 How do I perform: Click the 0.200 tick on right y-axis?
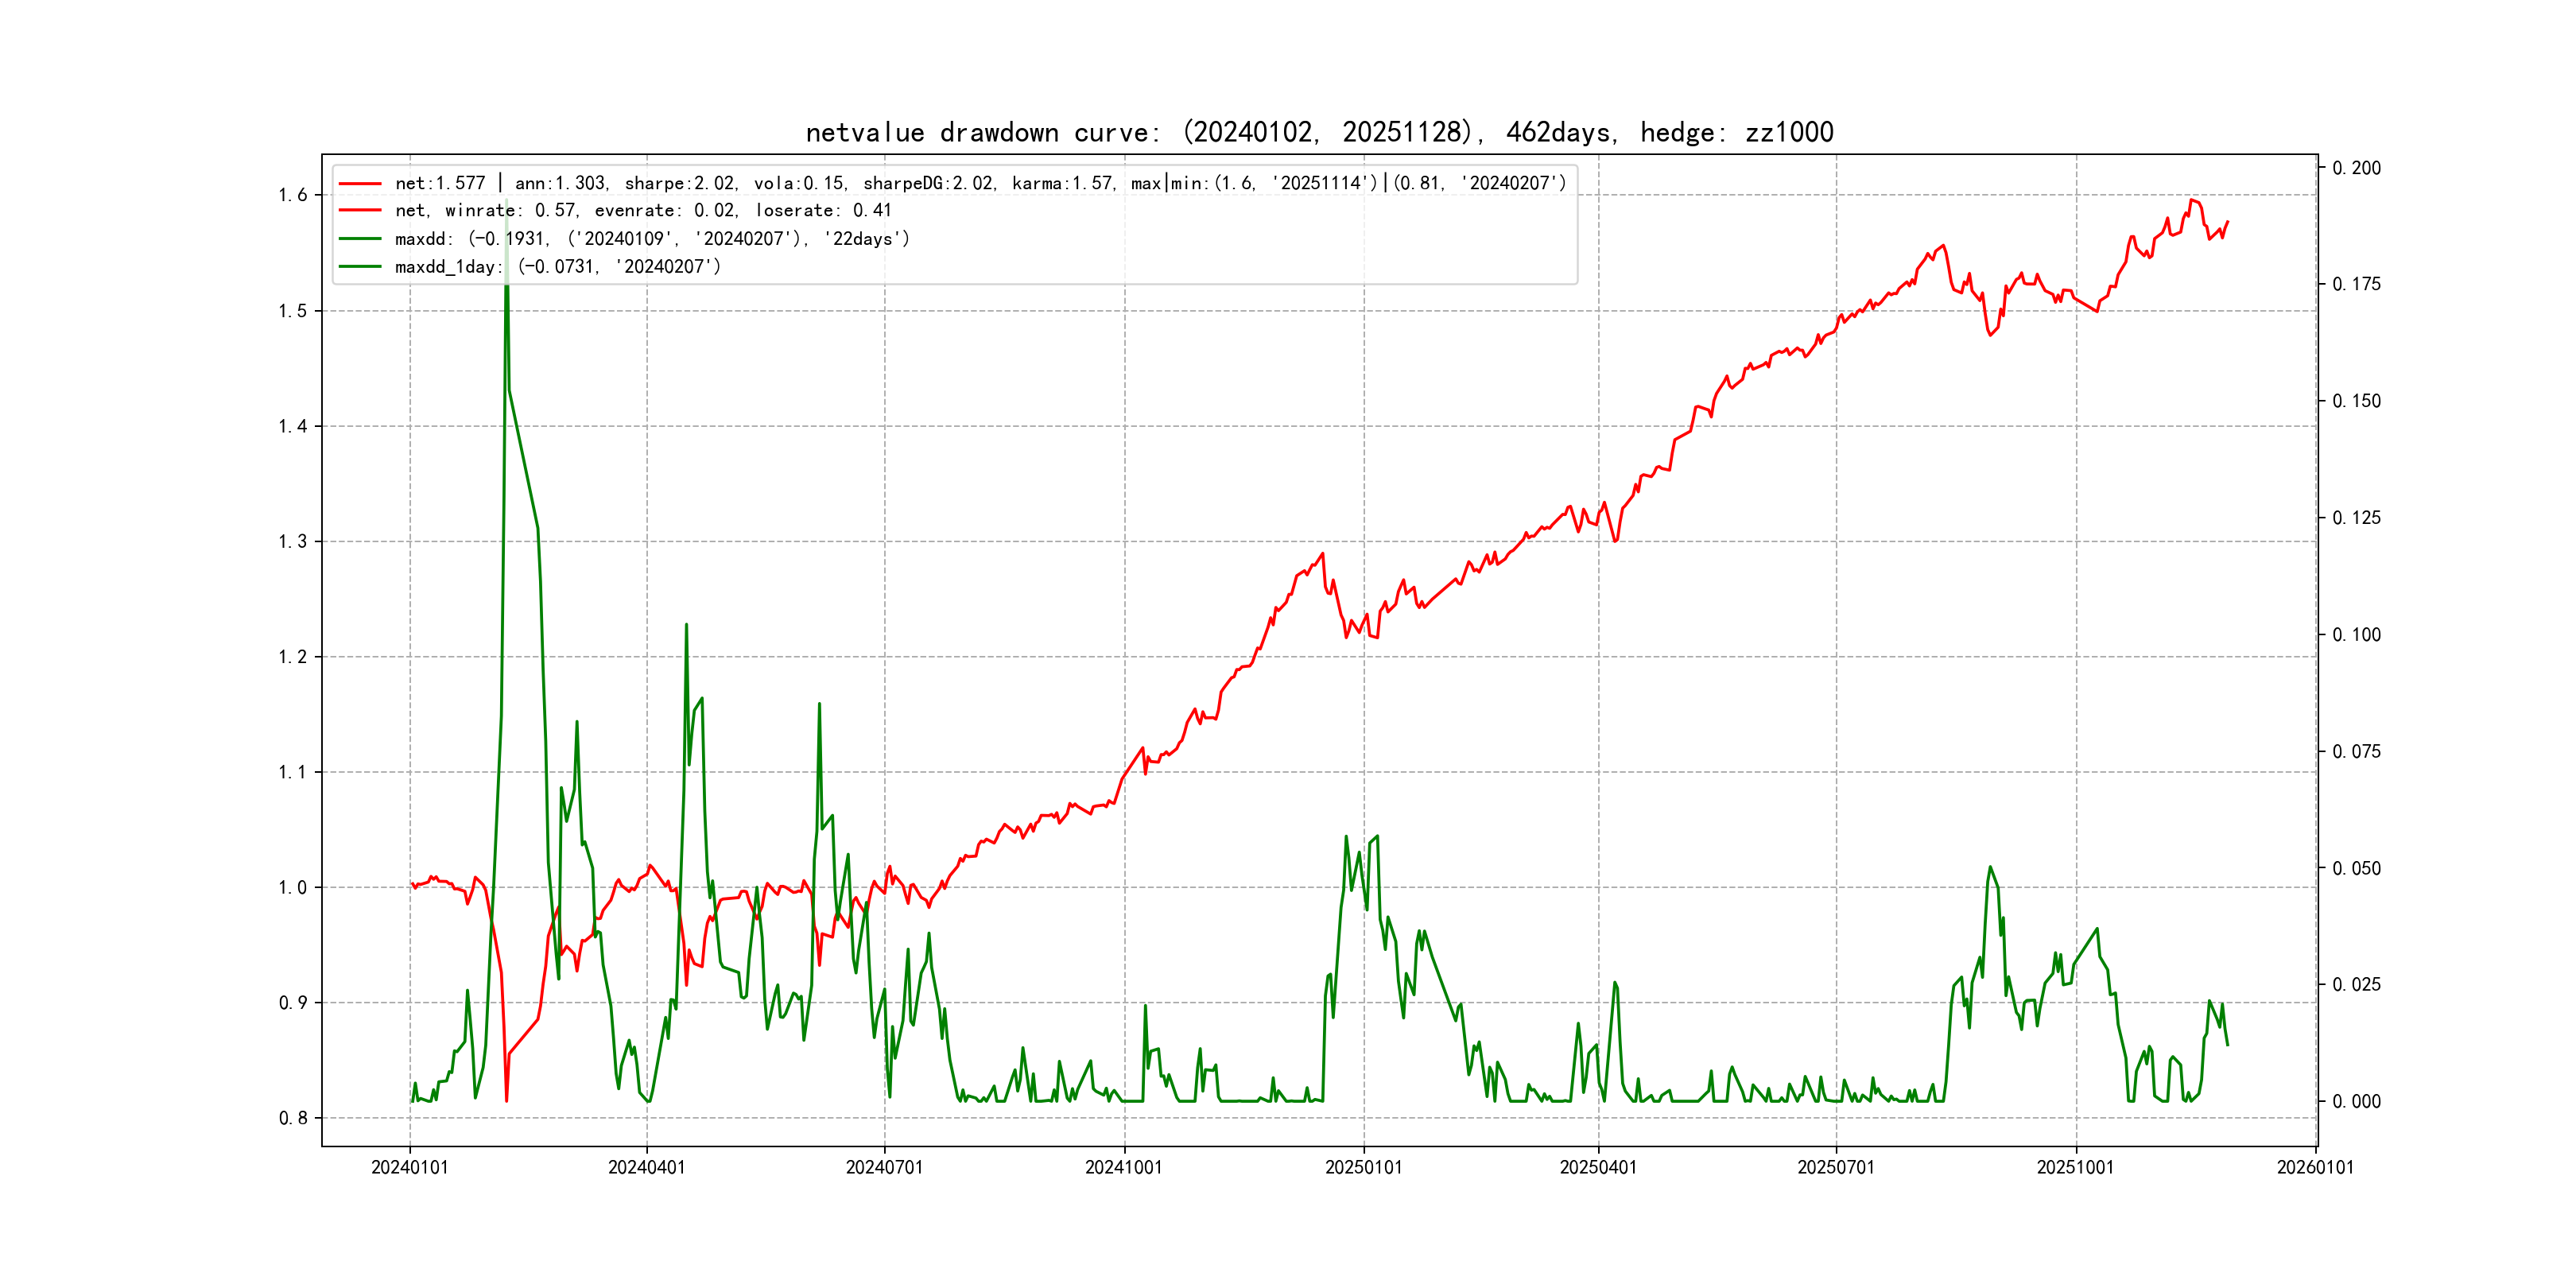pos(2356,168)
